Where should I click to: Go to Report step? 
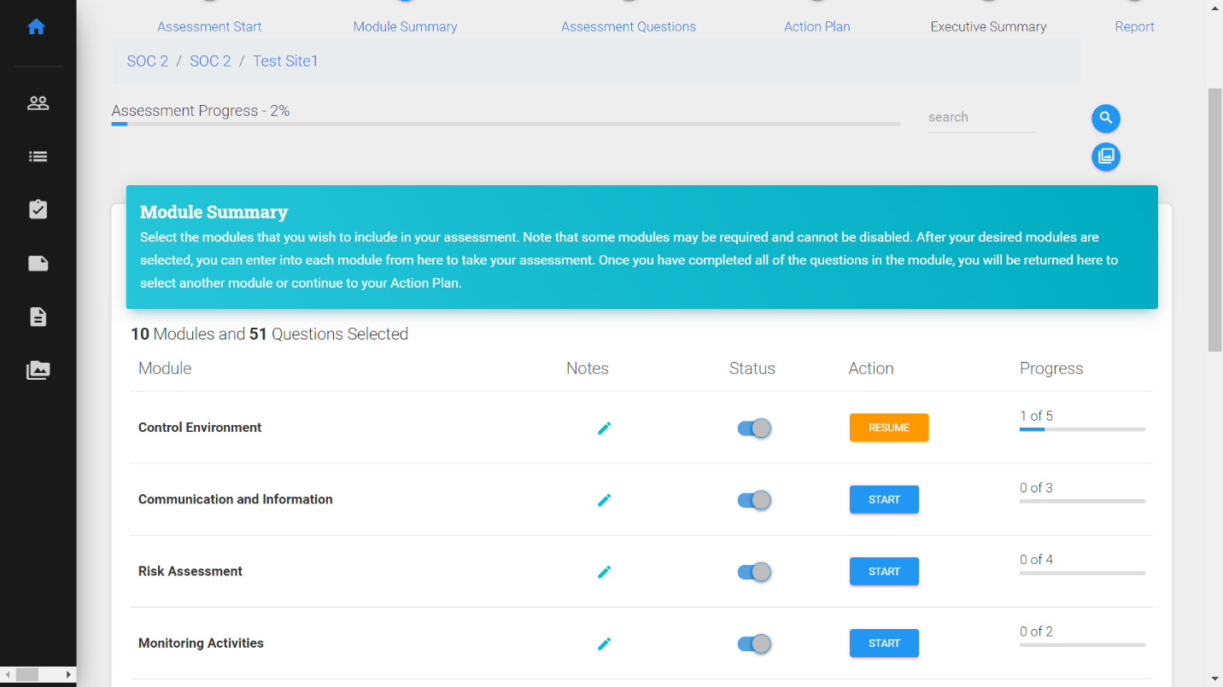pos(1134,26)
